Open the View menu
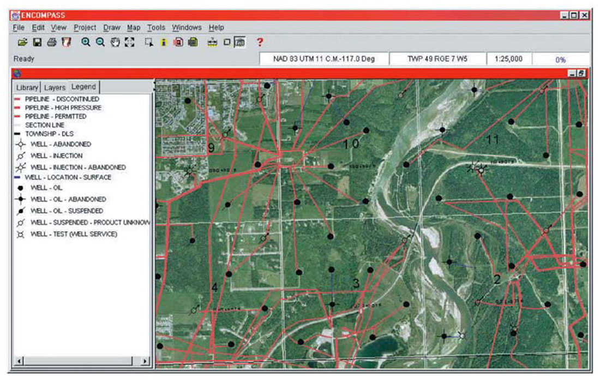The width and height of the screenshot is (600, 382). (x=58, y=28)
